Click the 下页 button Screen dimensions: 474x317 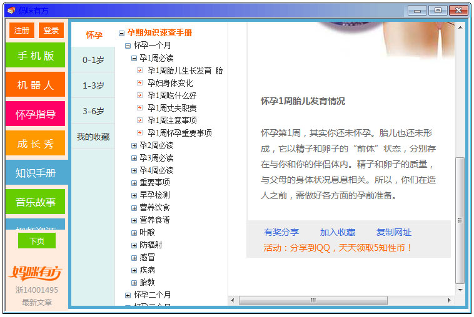(36, 241)
